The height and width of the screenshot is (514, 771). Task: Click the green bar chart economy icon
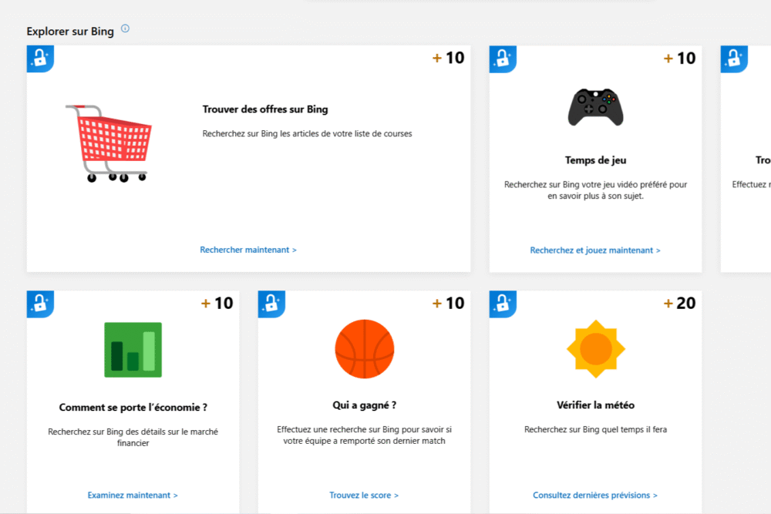pos(133,350)
